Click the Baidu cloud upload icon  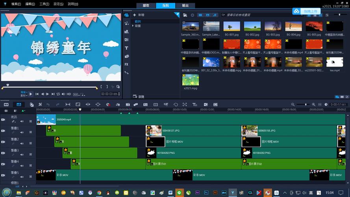(296, 11)
